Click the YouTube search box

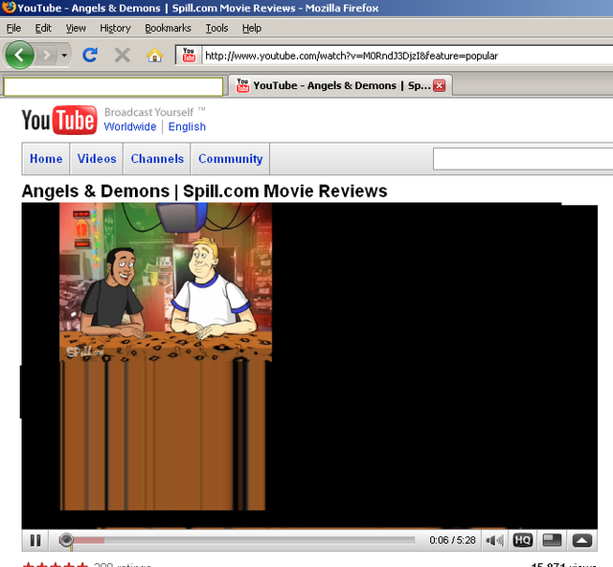[x=523, y=159]
